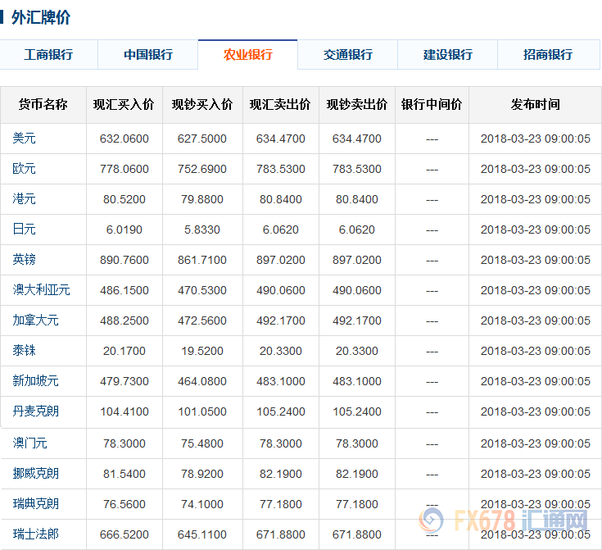Open the 欧元 currency link

pyautogui.click(x=25, y=168)
